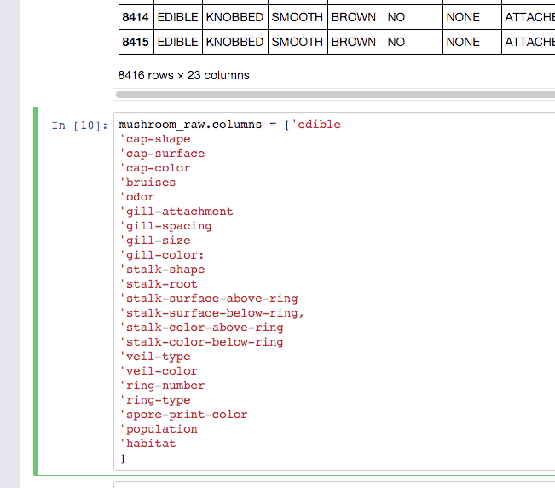Viewport: 555px width, 488px height.
Task: Select row index 8414 in the table
Action: 136,17
